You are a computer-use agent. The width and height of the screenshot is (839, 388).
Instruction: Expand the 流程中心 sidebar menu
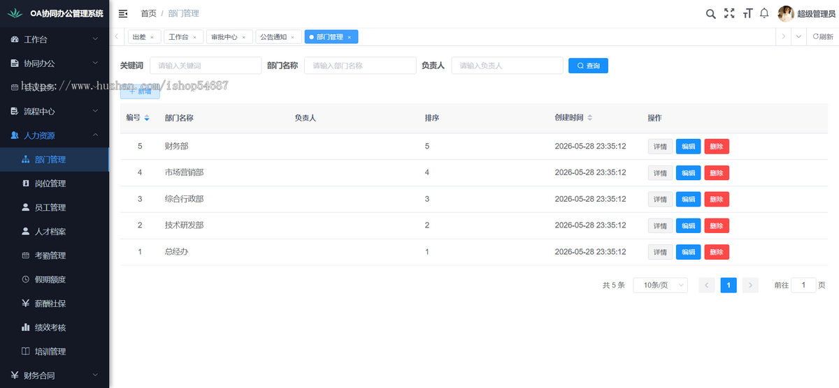(x=55, y=111)
